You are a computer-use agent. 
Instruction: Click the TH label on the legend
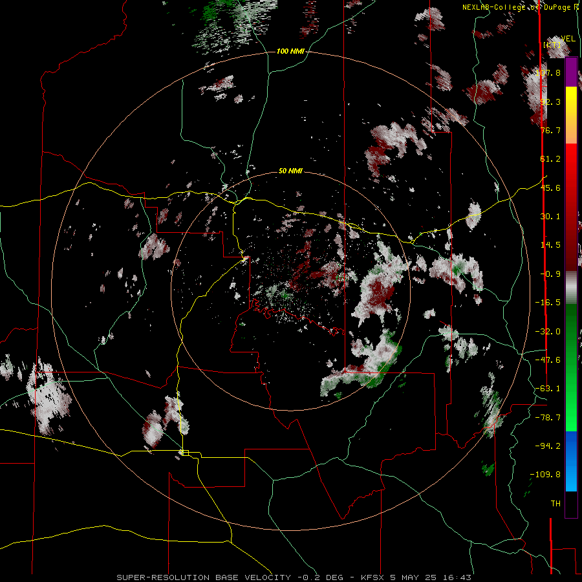(x=555, y=504)
